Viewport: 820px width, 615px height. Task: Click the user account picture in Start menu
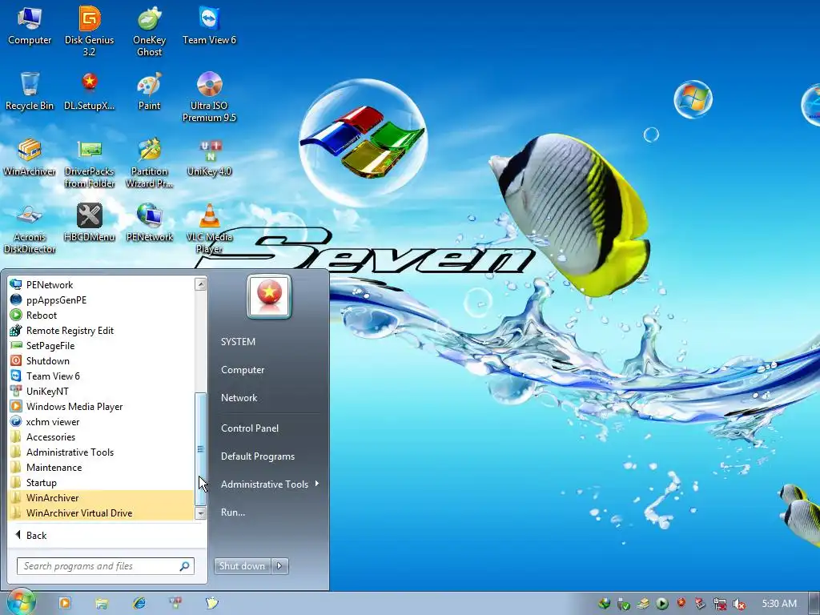click(x=269, y=296)
